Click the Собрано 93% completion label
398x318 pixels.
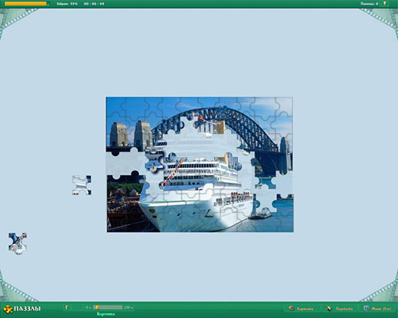(68, 4)
